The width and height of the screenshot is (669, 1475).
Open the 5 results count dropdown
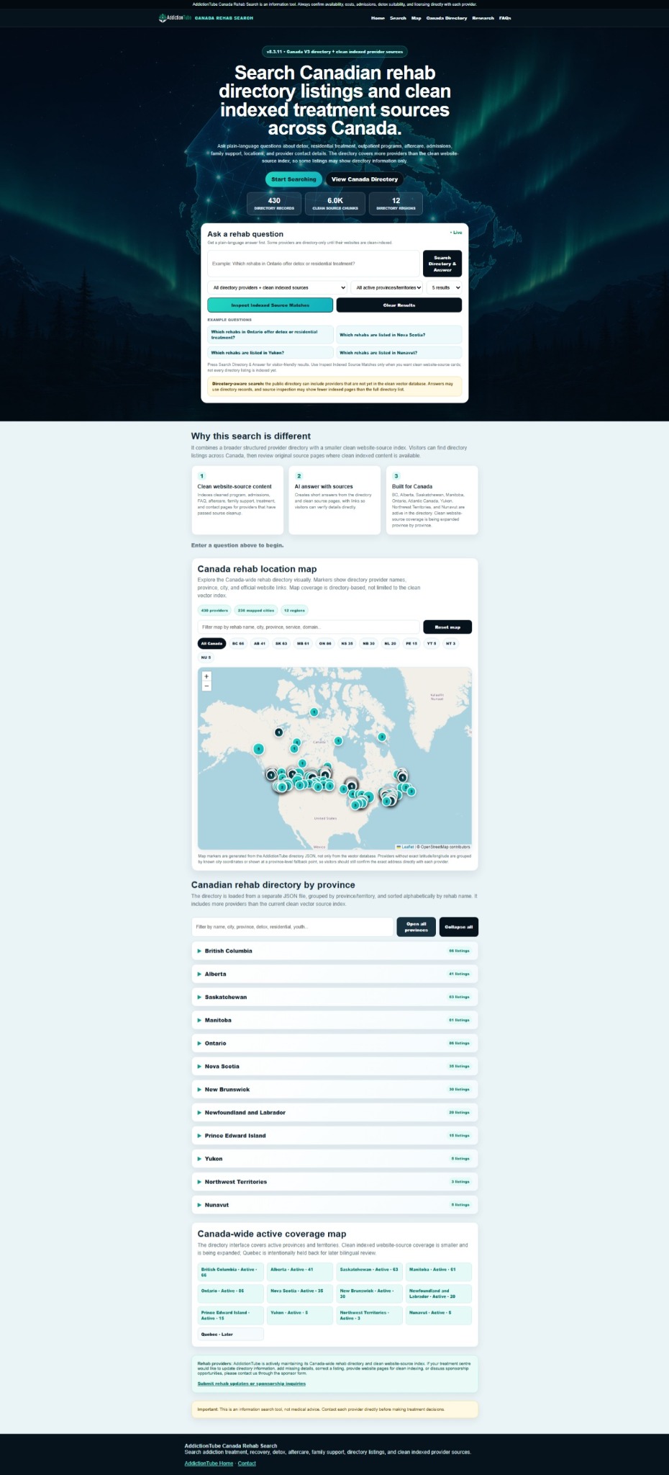click(445, 287)
